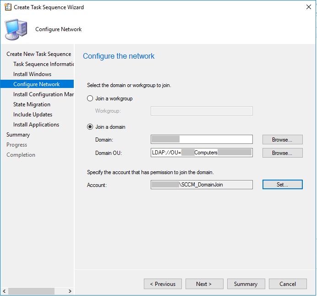The height and width of the screenshot is (296, 317).
Task: Click the wizard title bar icon
Action: pyautogui.click(x=8, y=7)
